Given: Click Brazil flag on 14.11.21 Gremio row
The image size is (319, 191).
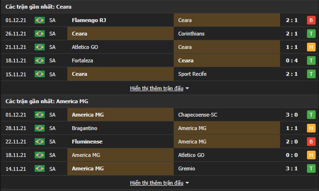Looking at the screenshot, I should pyautogui.click(x=39, y=168).
